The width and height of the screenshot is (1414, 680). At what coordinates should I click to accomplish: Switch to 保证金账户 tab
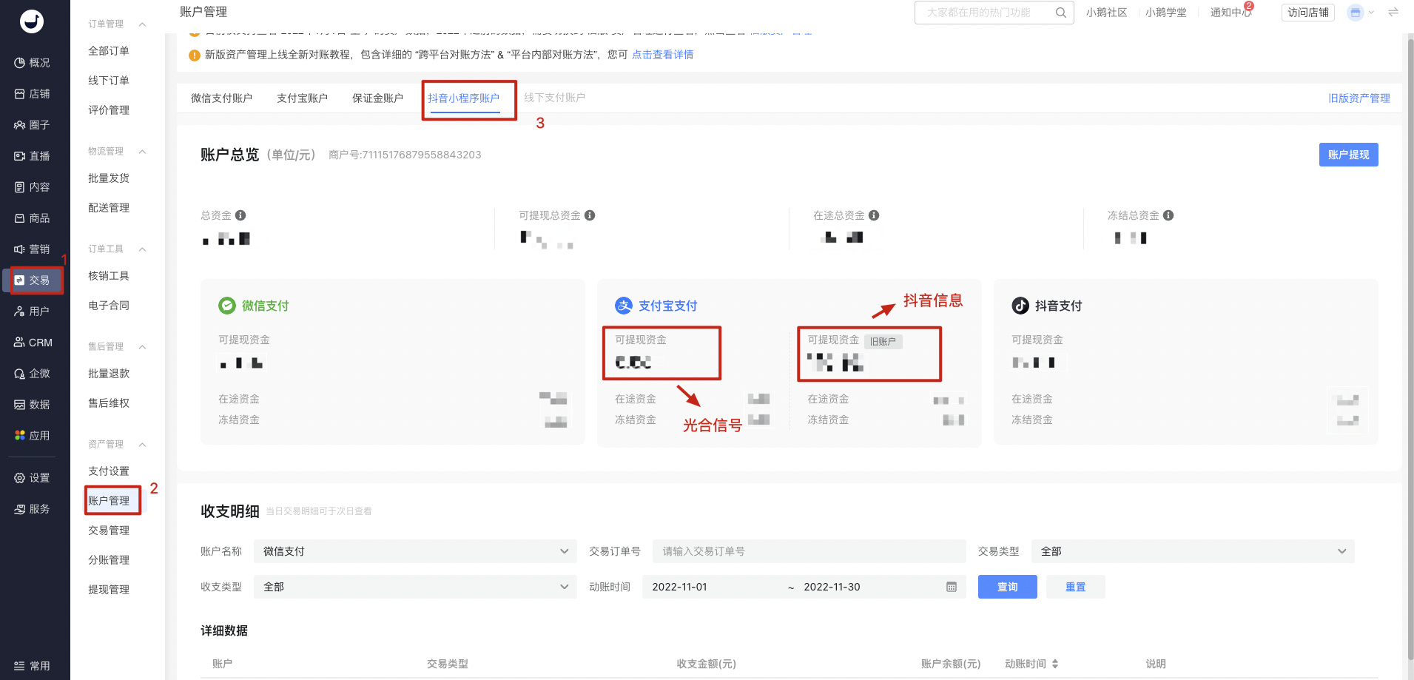(x=377, y=98)
